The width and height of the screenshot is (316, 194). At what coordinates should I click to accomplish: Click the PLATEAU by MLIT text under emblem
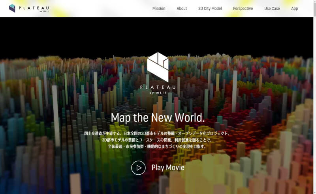(158, 90)
